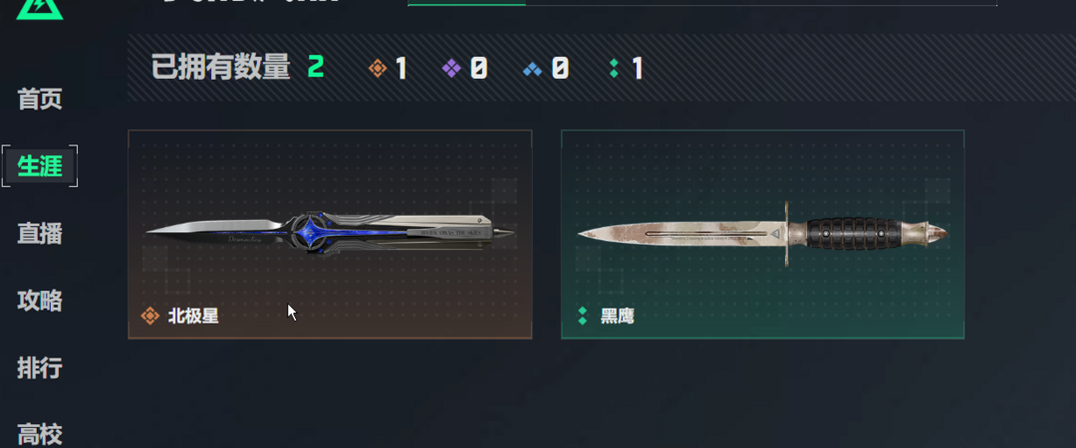Select the 生涯 sidebar item
1076x448 pixels.
pos(40,166)
